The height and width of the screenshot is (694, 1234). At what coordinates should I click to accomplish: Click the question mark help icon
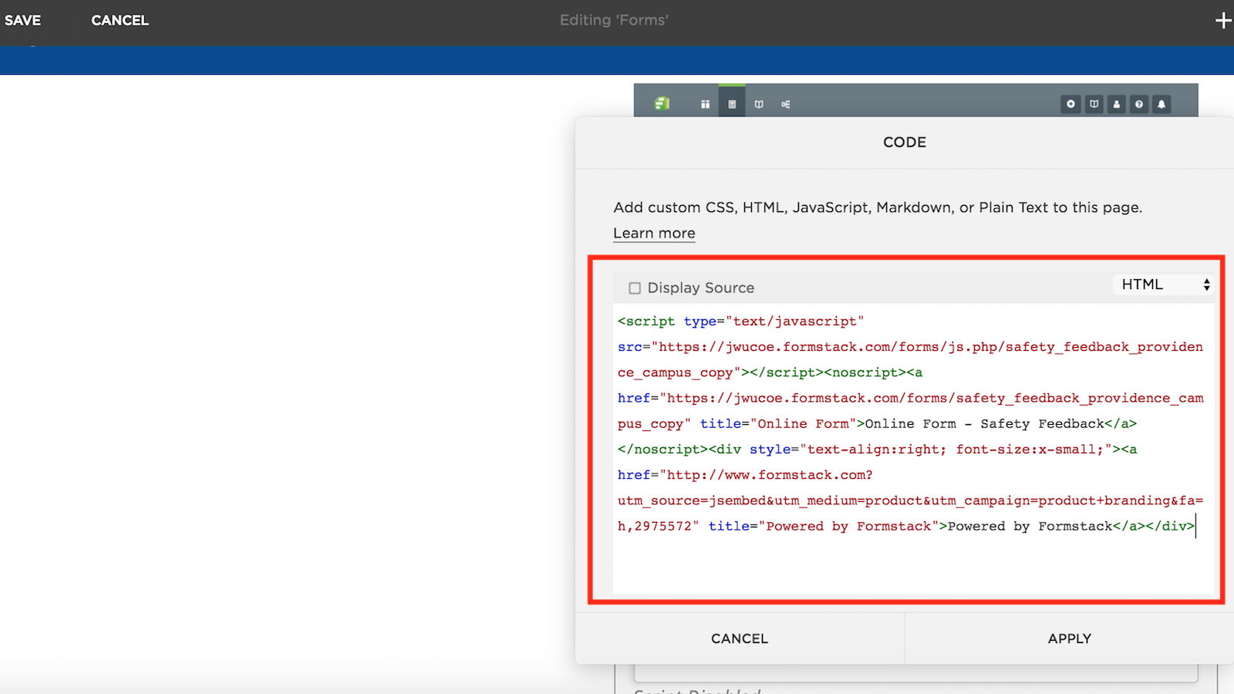tap(1139, 104)
